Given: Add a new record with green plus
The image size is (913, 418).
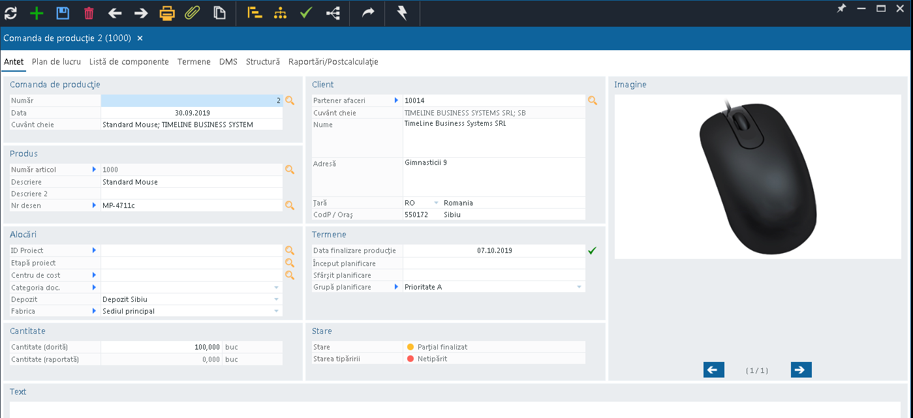Looking at the screenshot, I should (x=37, y=13).
